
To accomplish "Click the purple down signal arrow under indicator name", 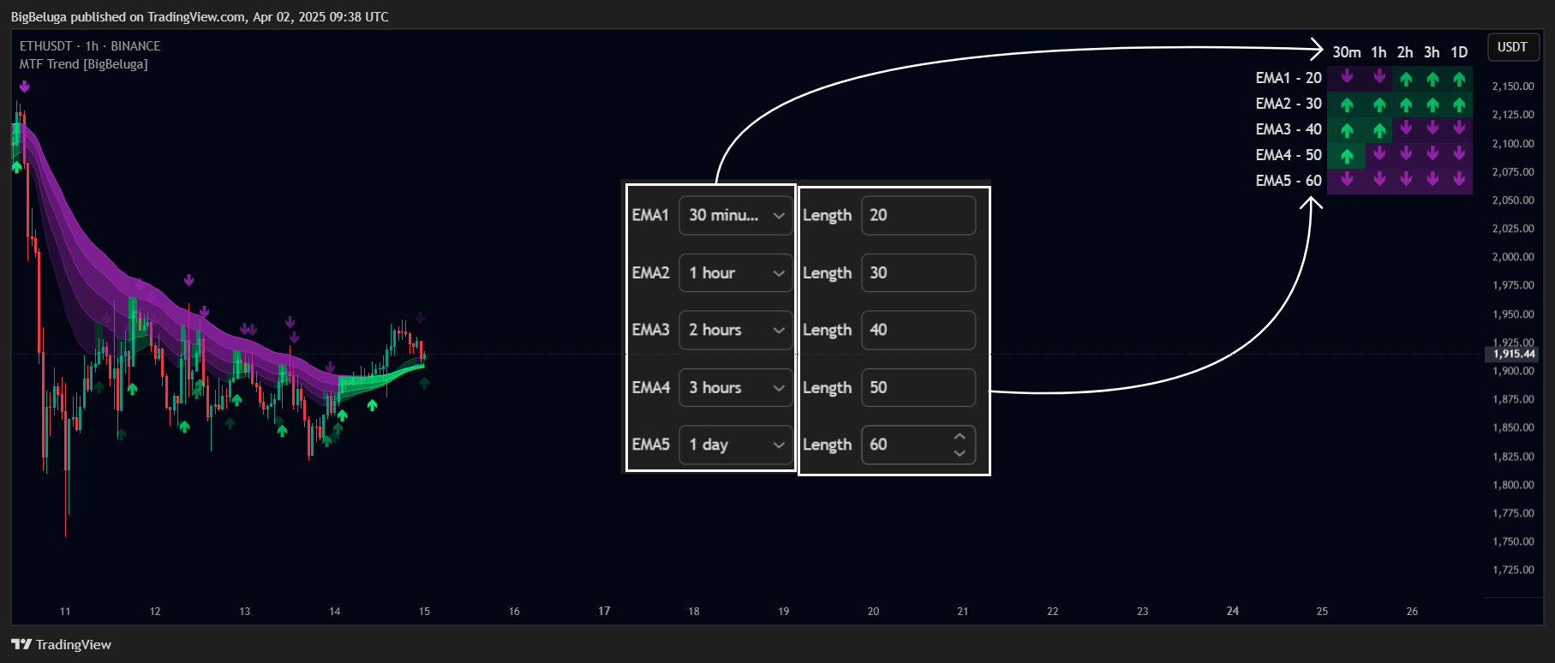I will coord(25,87).
